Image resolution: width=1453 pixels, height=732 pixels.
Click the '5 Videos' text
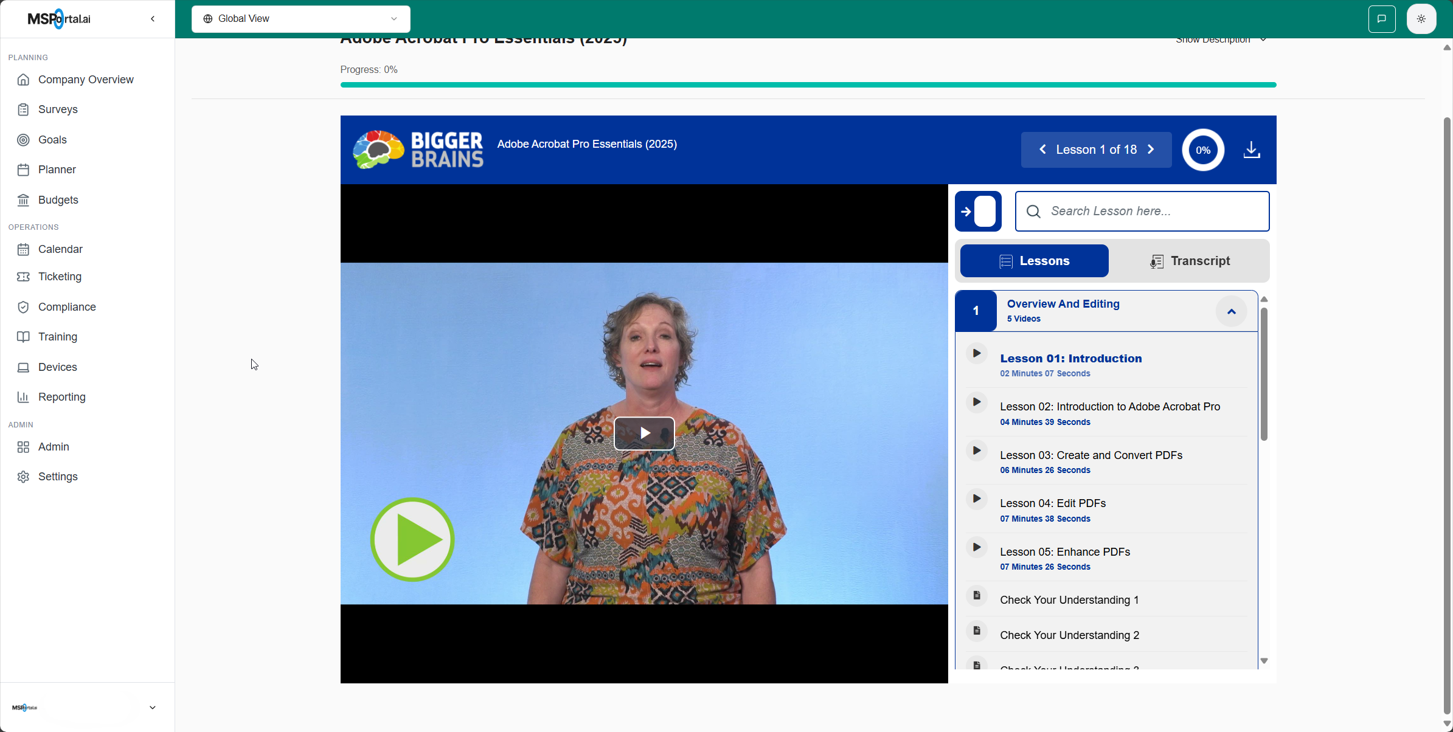pyautogui.click(x=1024, y=319)
